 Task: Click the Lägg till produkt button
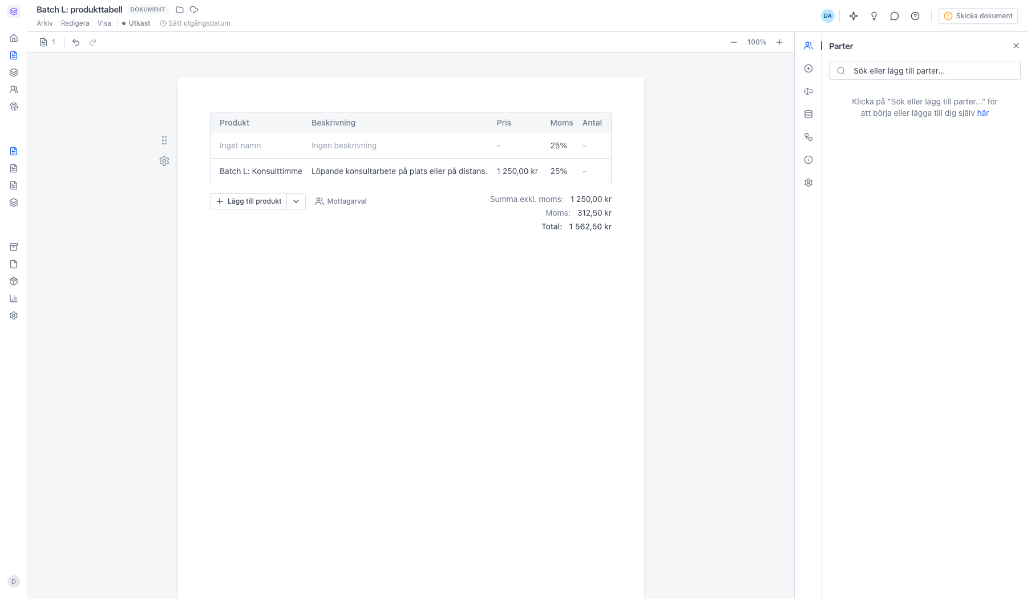[249, 201]
